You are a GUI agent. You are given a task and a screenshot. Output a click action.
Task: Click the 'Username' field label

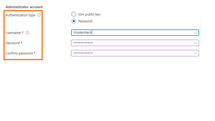click(x=13, y=33)
